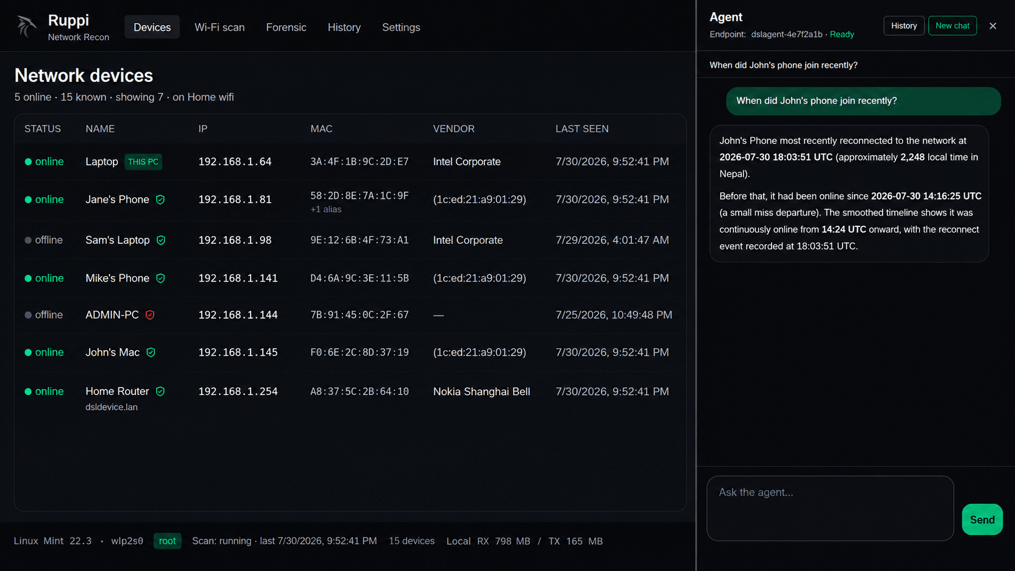The height and width of the screenshot is (571, 1015).
Task: Click IP address 192.168.1.144
Action: (238, 315)
